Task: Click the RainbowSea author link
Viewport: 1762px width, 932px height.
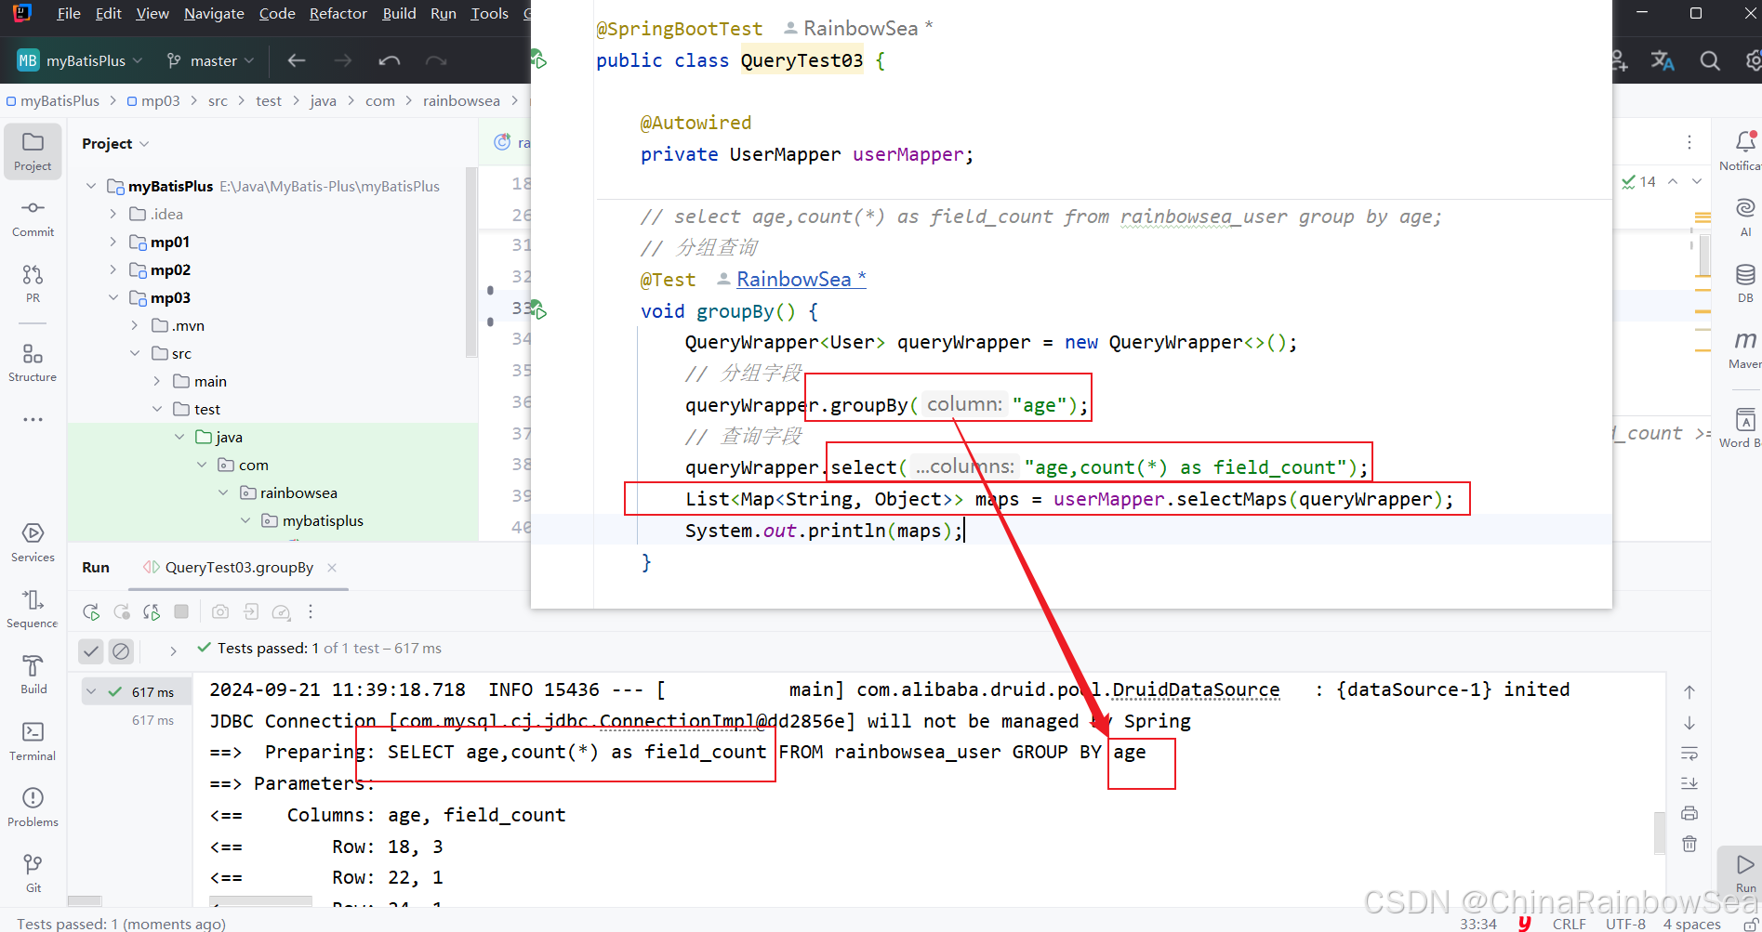Action: 801,279
